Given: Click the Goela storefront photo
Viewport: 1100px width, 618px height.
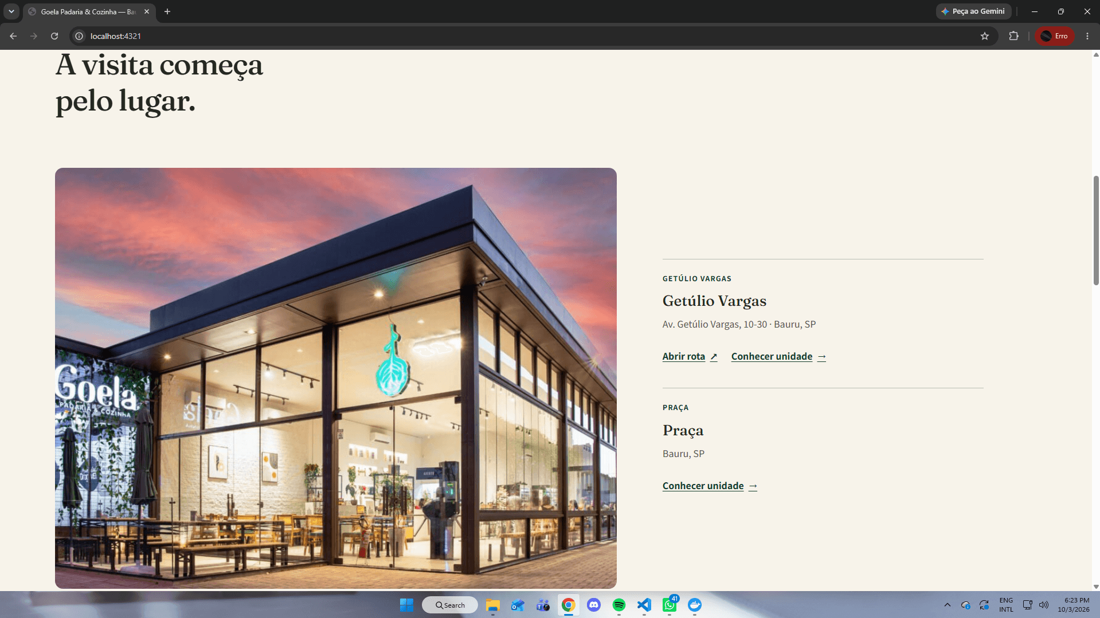Looking at the screenshot, I should point(336,378).
